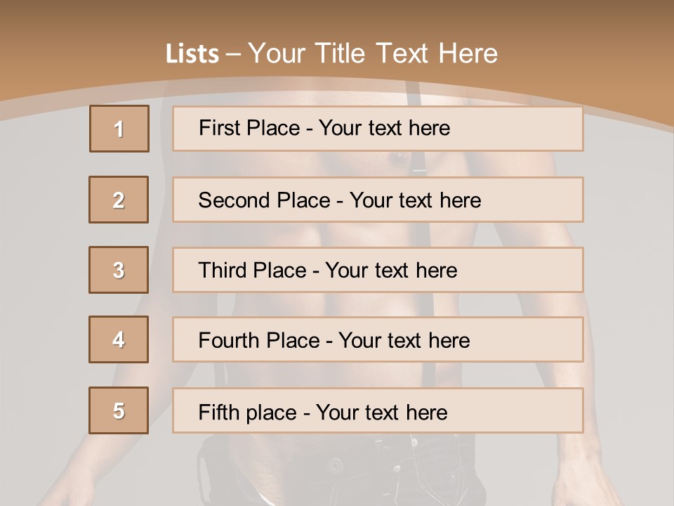Image resolution: width=674 pixels, height=506 pixels.
Task: Click the words 'Second Place'
Action: click(265, 200)
